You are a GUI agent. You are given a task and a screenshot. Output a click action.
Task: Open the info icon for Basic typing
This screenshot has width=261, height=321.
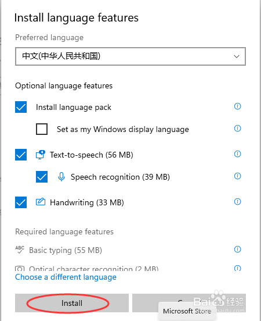pos(237,249)
